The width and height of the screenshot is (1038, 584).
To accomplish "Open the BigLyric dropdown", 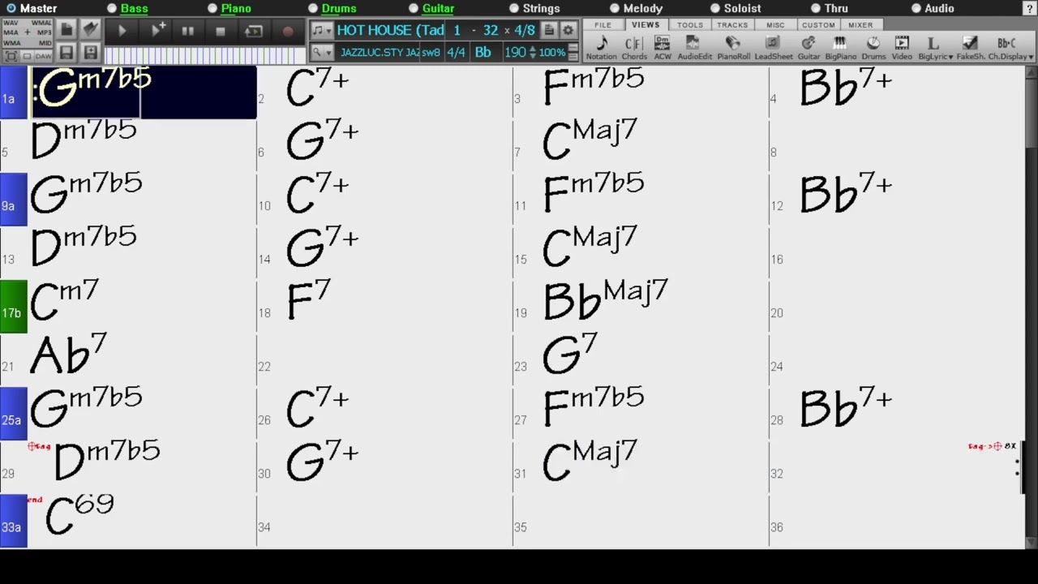I will click(x=935, y=47).
